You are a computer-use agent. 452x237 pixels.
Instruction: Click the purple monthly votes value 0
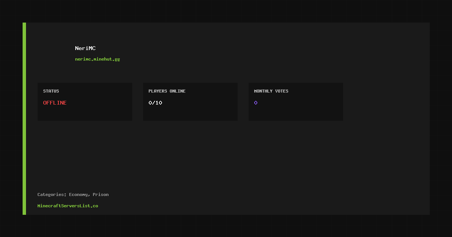click(256, 103)
